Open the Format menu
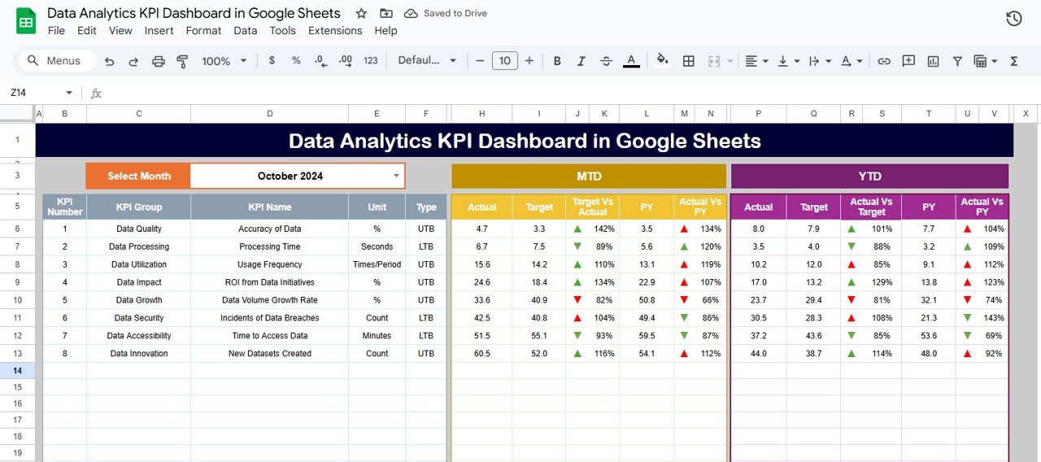Screen dimensions: 1041x462 pyautogui.click(x=203, y=30)
